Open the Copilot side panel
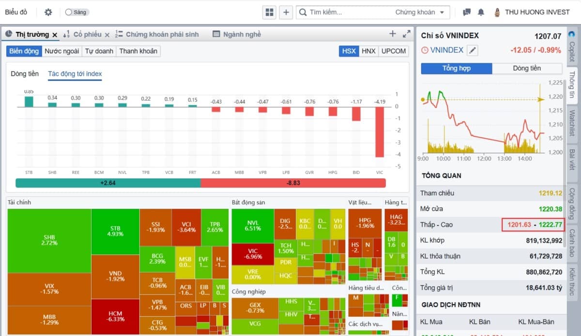Viewport: 581px width, 336px height. 572,48
